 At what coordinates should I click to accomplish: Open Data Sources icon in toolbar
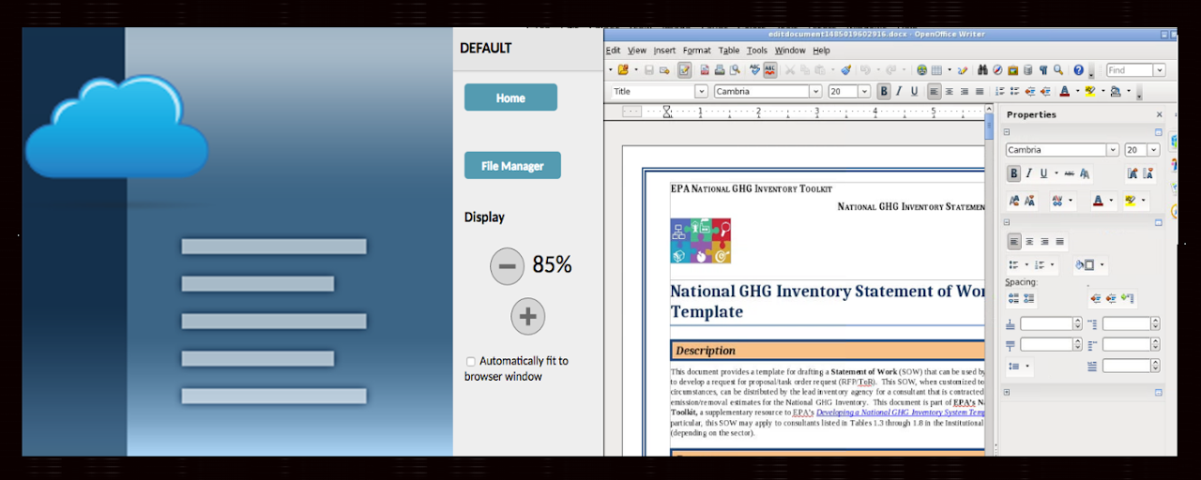tap(1028, 69)
